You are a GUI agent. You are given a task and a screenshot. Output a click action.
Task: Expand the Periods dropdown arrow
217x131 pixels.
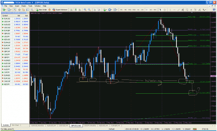[112, 10]
